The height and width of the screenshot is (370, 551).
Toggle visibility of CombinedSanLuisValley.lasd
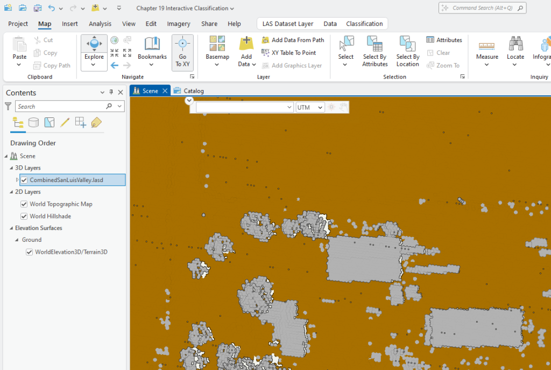(x=24, y=179)
